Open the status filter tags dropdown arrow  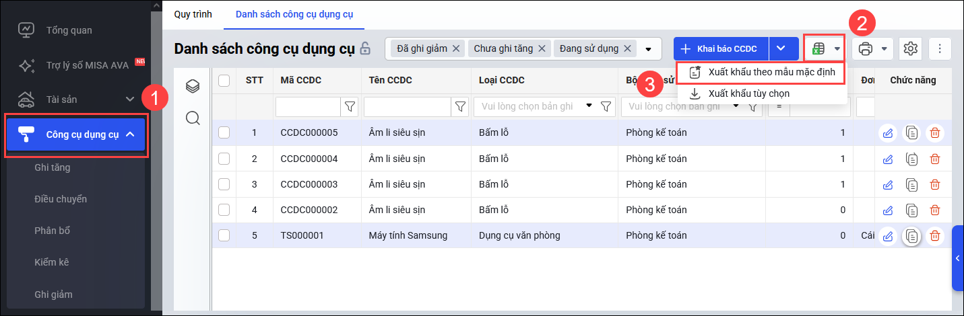click(649, 48)
